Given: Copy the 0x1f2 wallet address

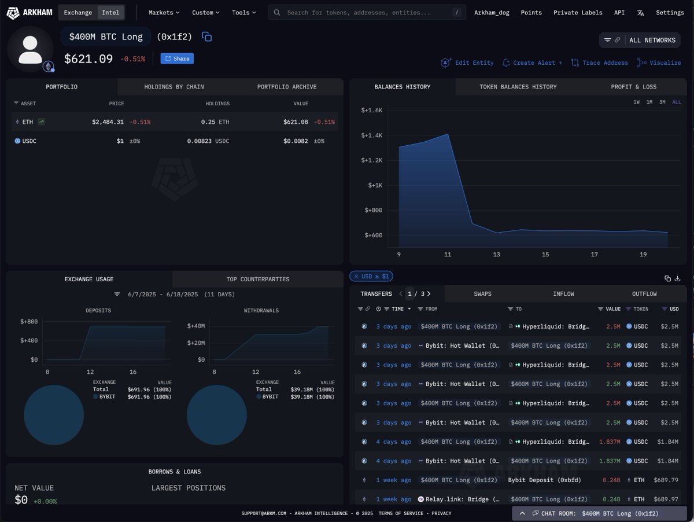Looking at the screenshot, I should click(206, 36).
